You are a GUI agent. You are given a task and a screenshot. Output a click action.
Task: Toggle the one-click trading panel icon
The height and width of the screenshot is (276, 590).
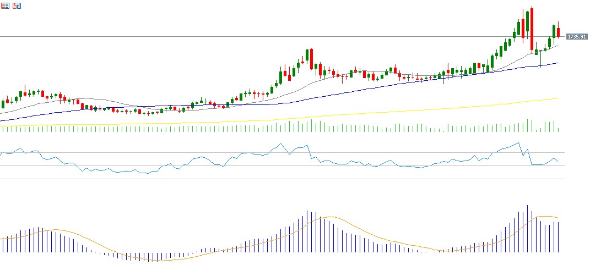point(17,6)
